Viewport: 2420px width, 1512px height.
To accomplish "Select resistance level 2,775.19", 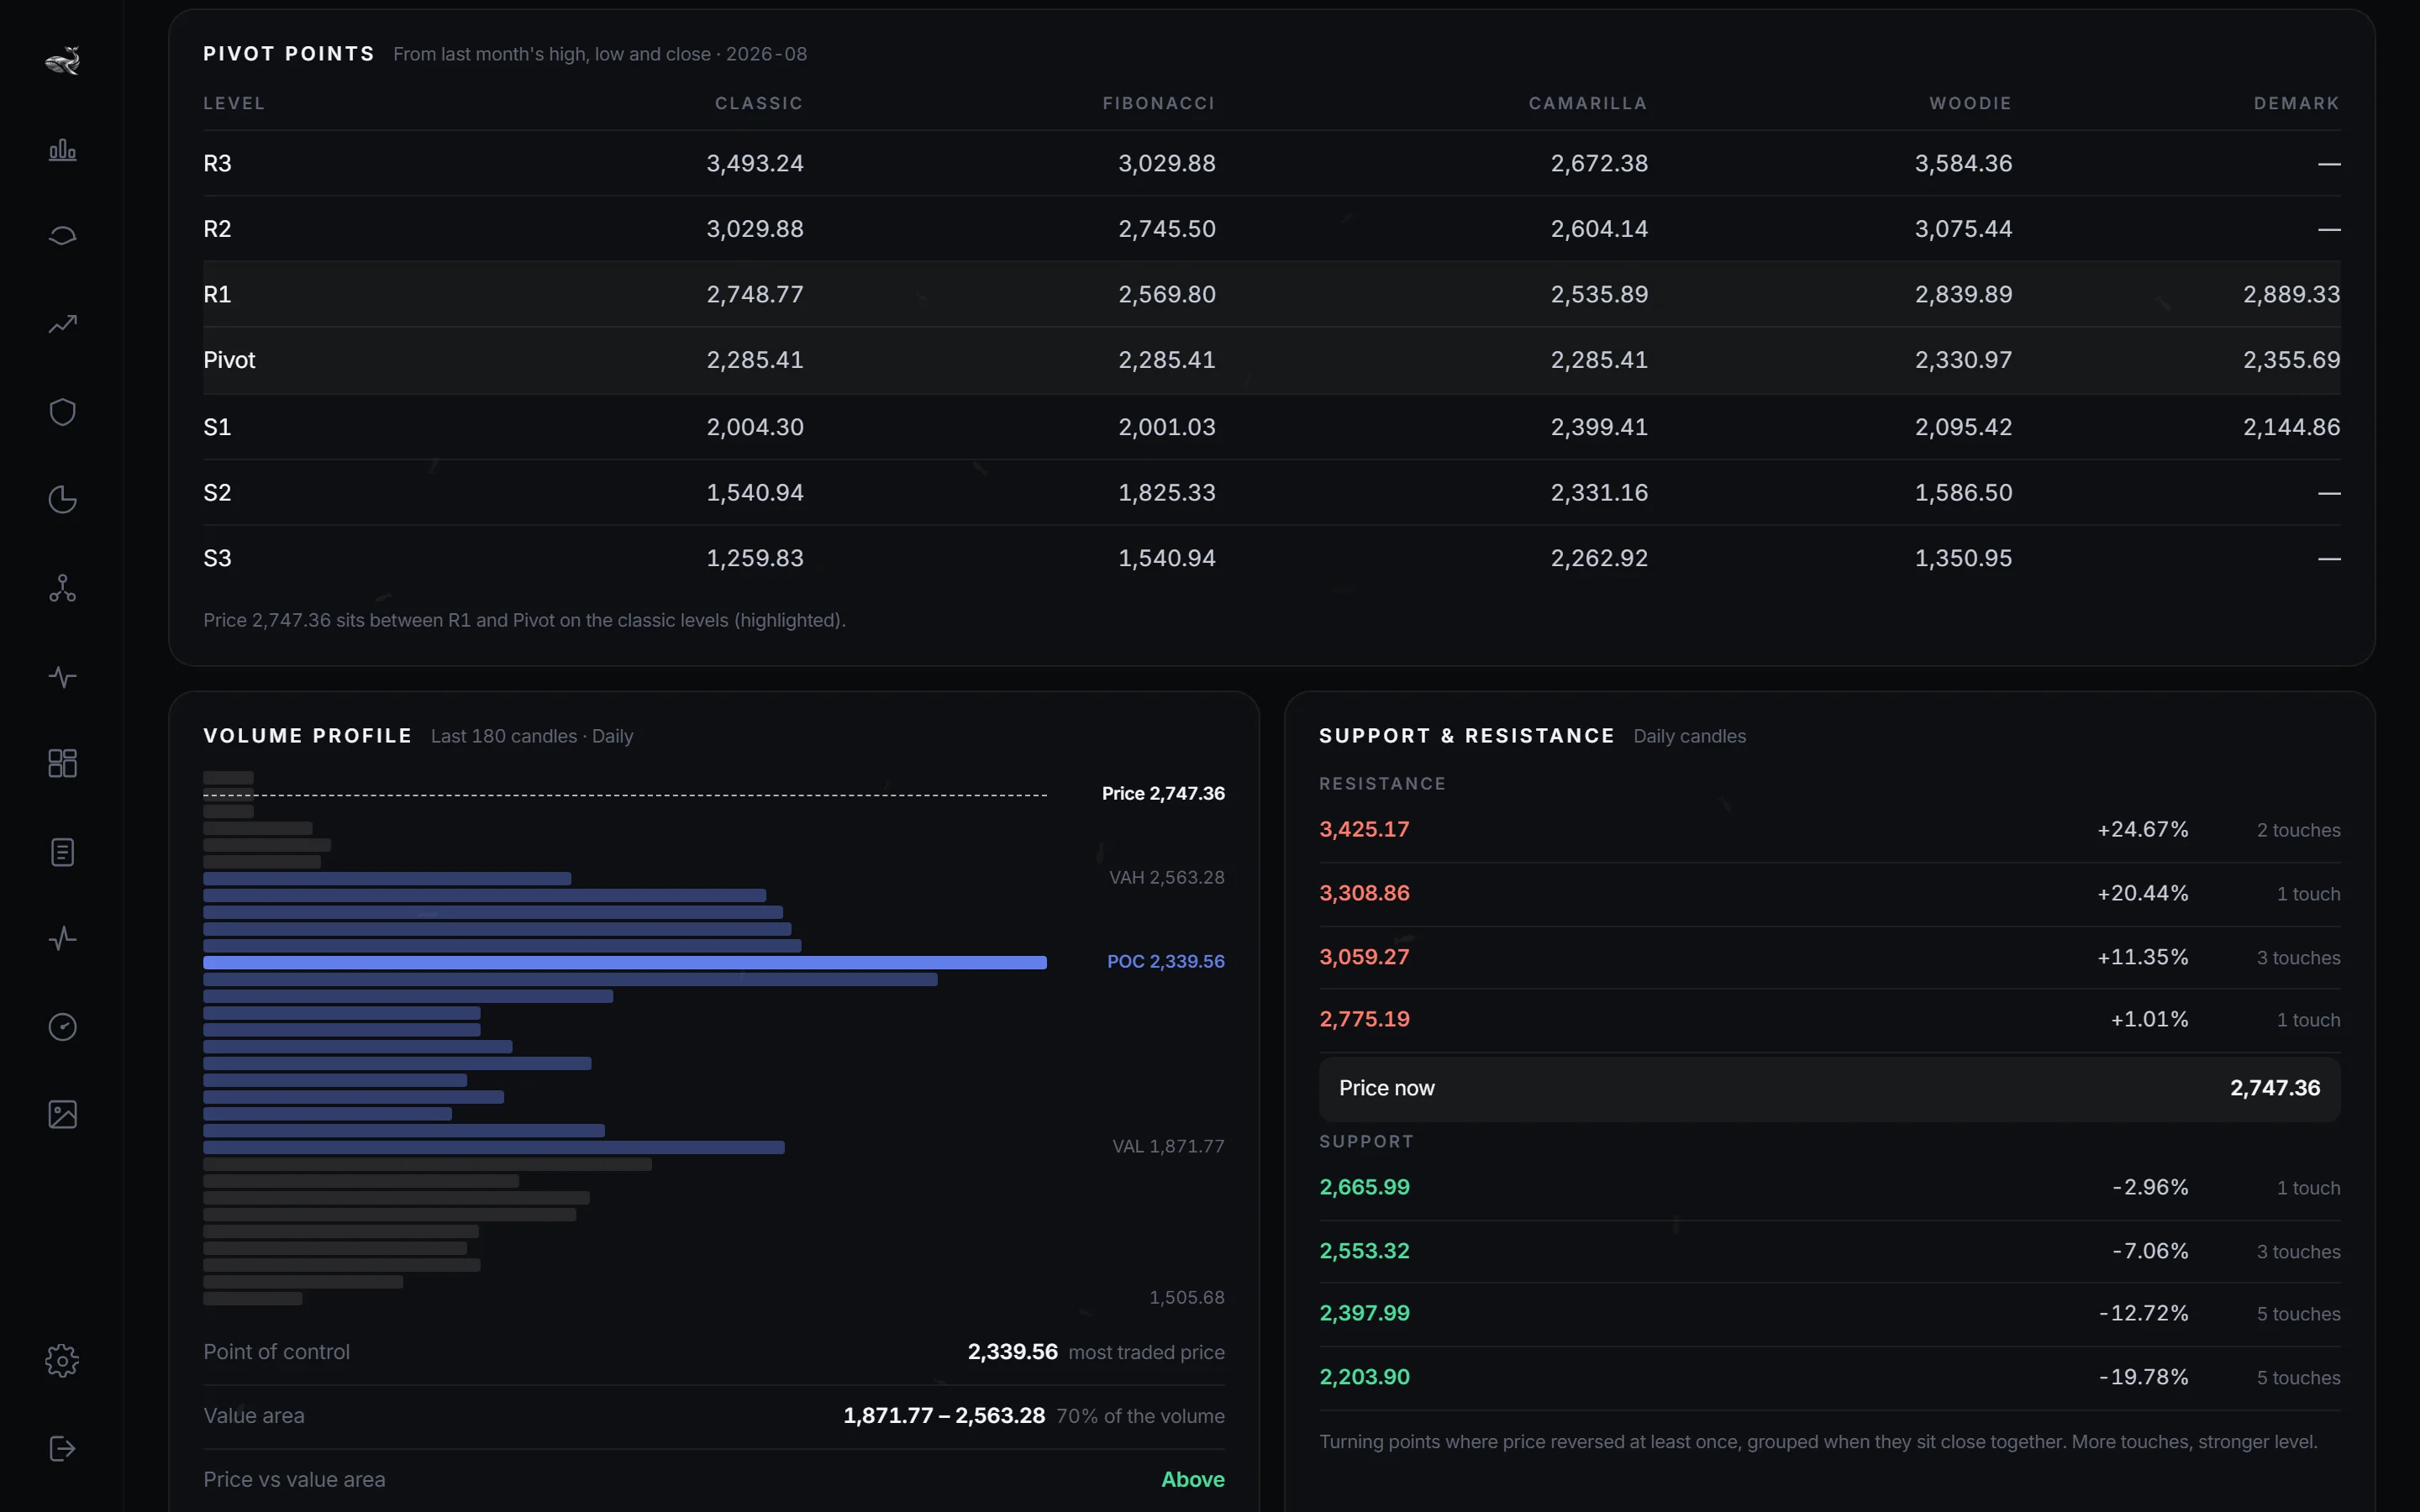I will (1364, 1019).
